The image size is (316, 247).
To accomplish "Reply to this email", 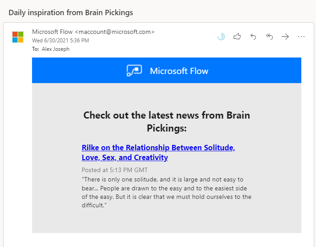I will (253, 37).
